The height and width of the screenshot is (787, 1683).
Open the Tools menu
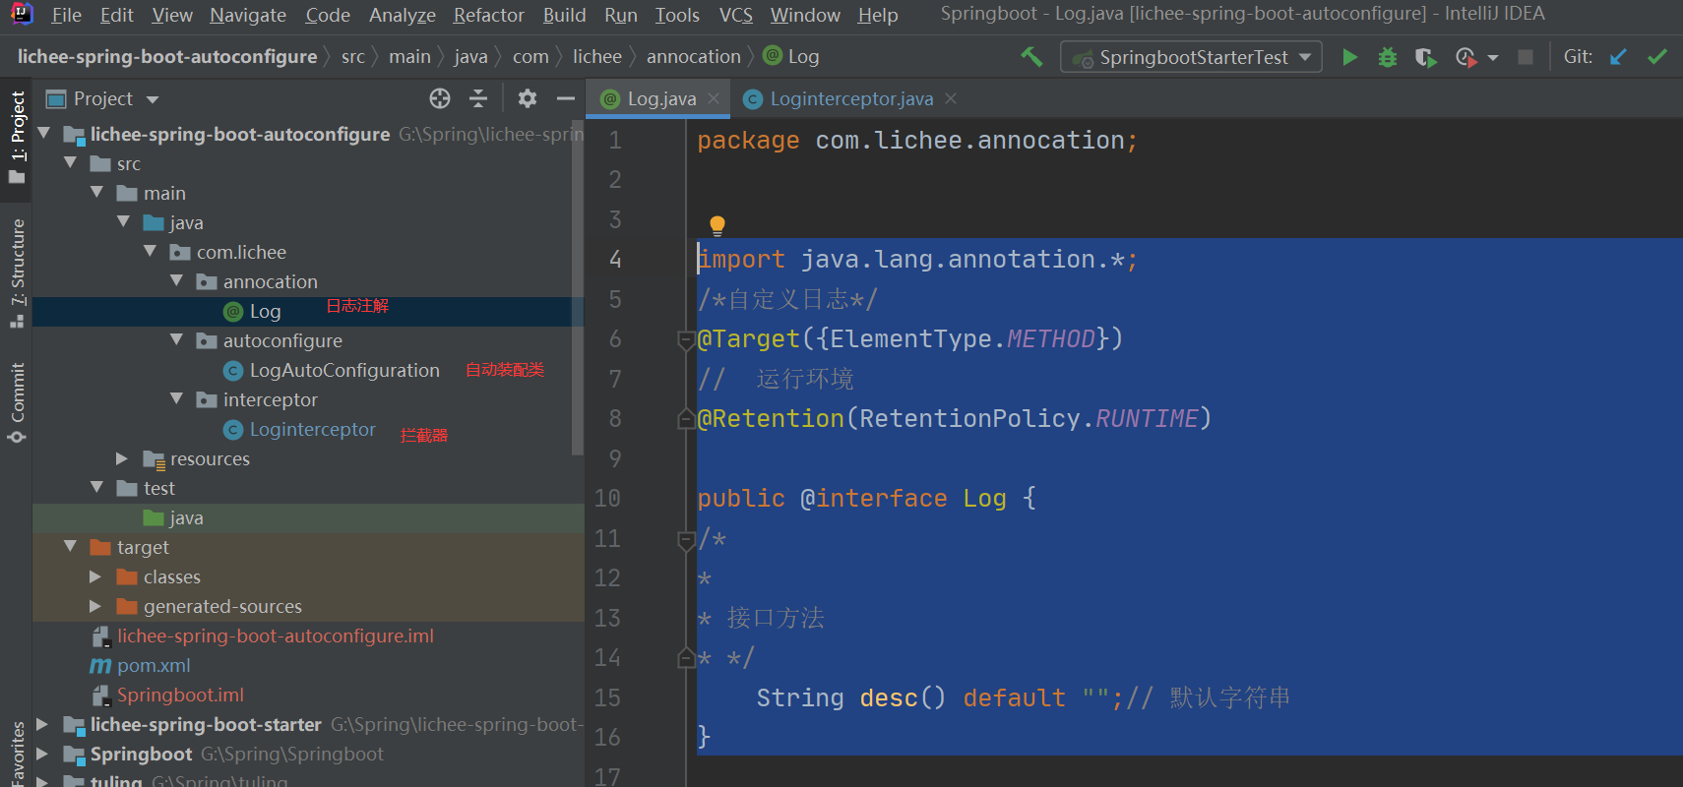click(x=677, y=15)
